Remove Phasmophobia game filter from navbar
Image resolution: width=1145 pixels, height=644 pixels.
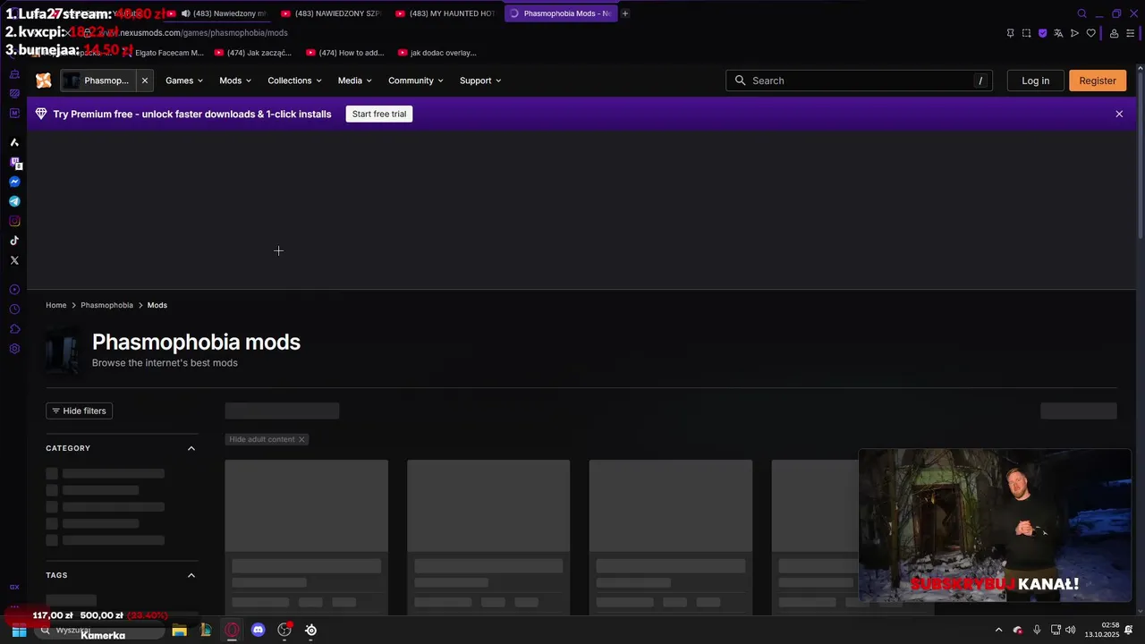[145, 80]
